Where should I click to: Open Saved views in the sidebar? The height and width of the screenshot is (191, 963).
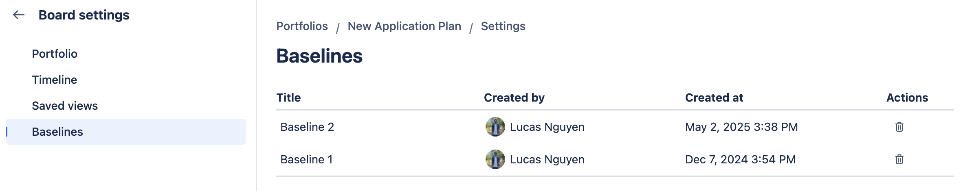click(x=65, y=106)
